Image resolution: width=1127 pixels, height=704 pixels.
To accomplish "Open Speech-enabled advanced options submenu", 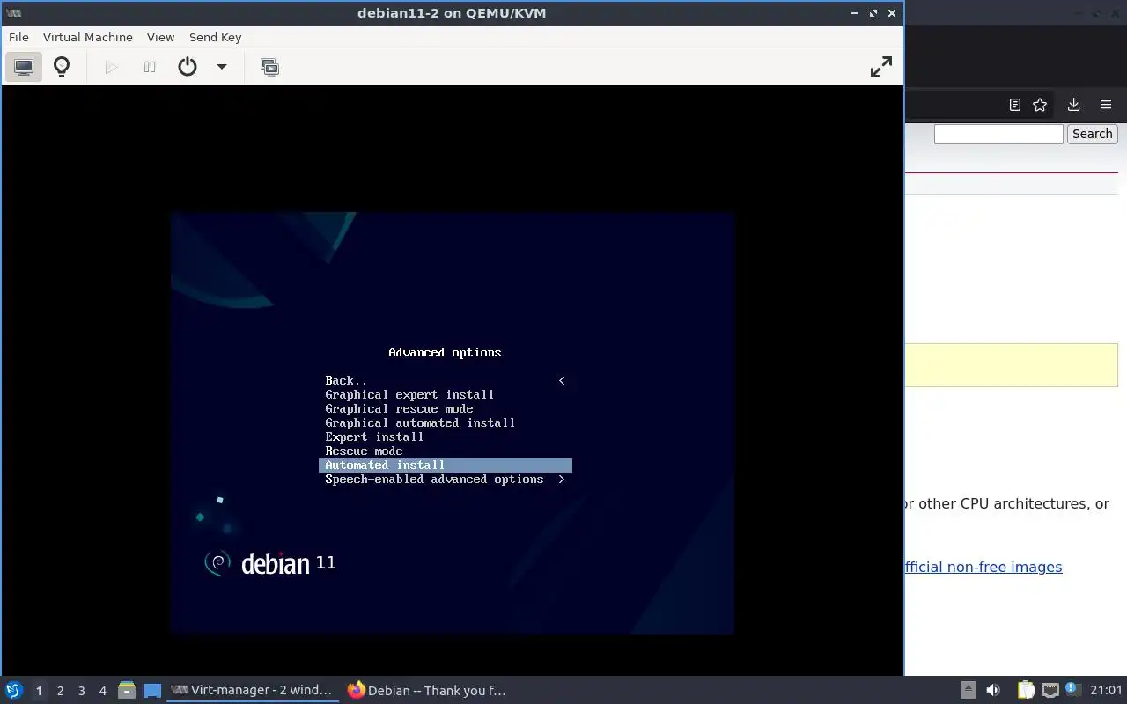I will click(x=446, y=479).
